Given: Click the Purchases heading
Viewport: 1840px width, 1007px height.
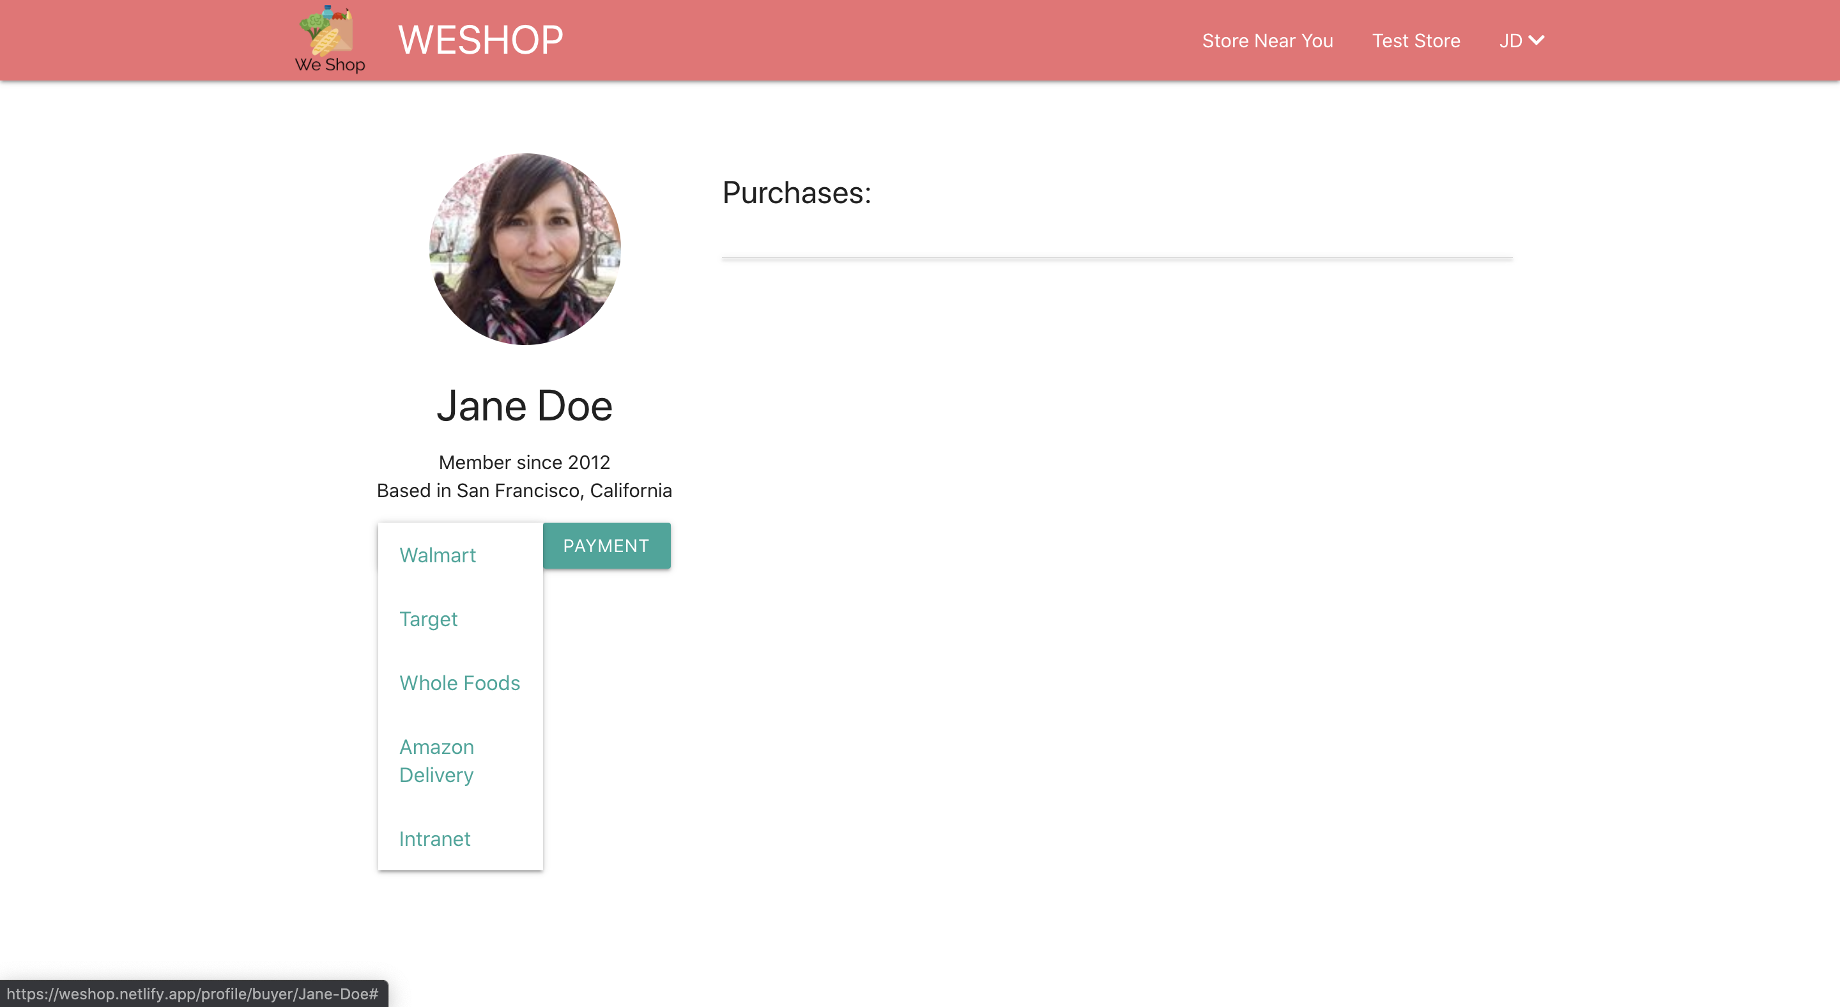Looking at the screenshot, I should tap(797, 193).
